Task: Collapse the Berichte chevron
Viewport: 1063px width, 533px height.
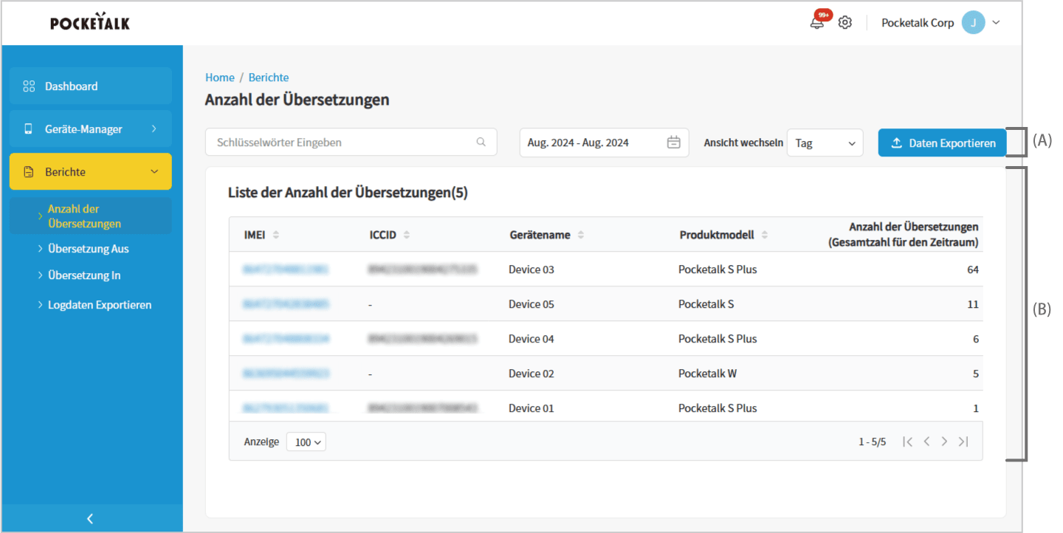Action: click(154, 172)
